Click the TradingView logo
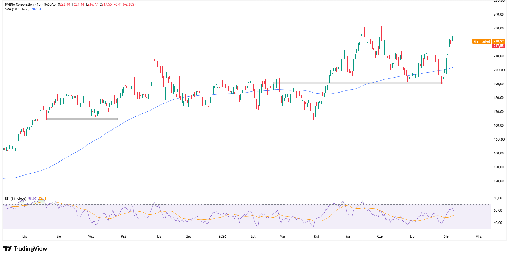 click(25, 249)
